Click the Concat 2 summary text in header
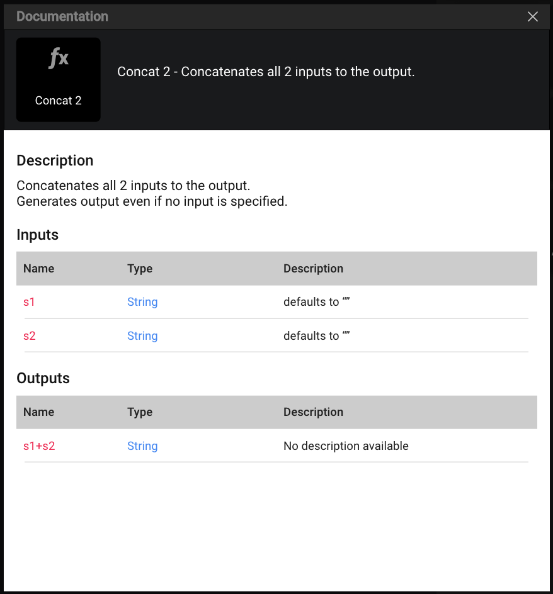 coord(266,72)
